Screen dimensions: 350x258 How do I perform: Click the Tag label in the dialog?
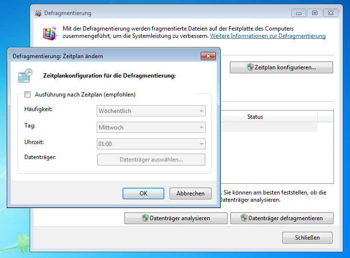click(x=30, y=126)
